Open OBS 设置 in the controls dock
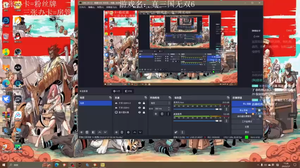Viewport: 300px width, 168px height. [247, 127]
